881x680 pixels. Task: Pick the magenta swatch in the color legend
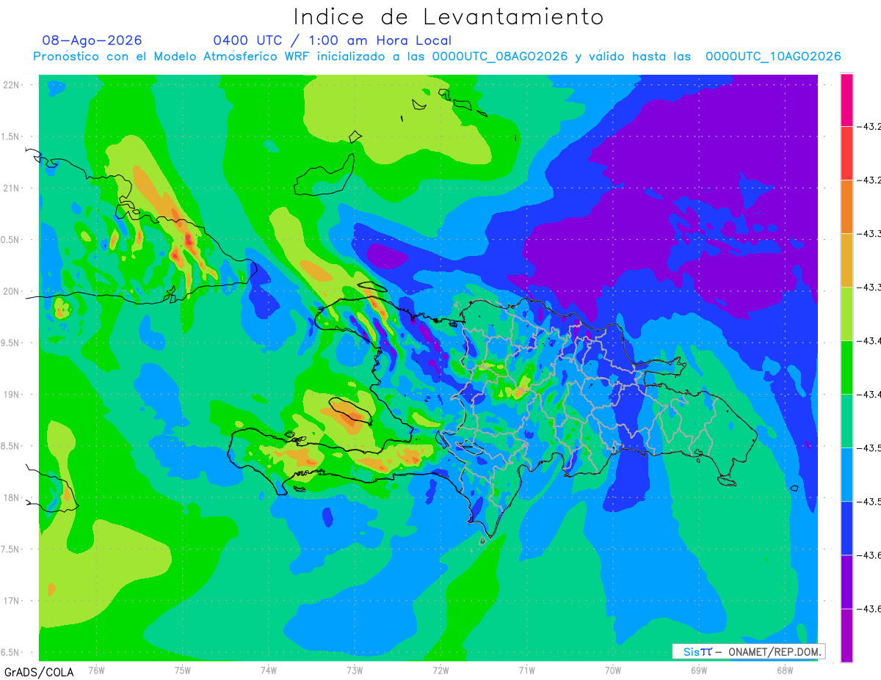[x=846, y=100]
